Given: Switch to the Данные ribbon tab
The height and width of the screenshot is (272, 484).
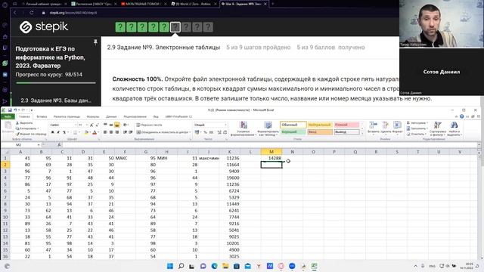Looking at the screenshot, I should tap(111, 116).
